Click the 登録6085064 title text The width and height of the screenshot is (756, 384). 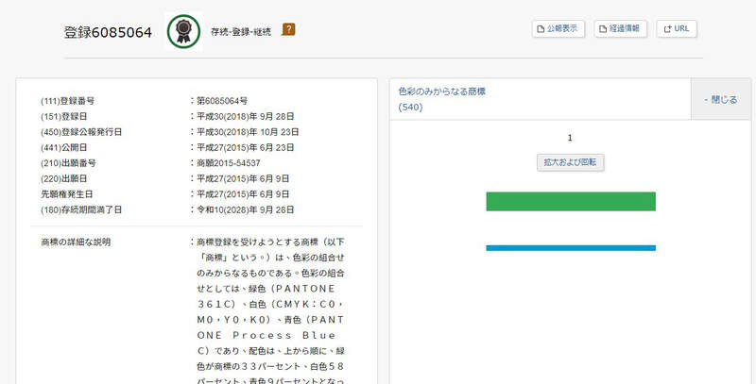coord(108,32)
